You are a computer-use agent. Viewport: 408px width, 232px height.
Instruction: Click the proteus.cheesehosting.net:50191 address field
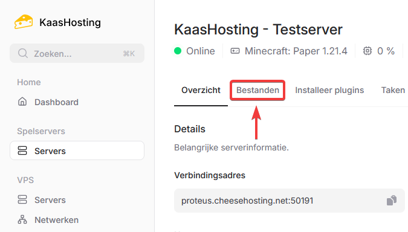290,201
